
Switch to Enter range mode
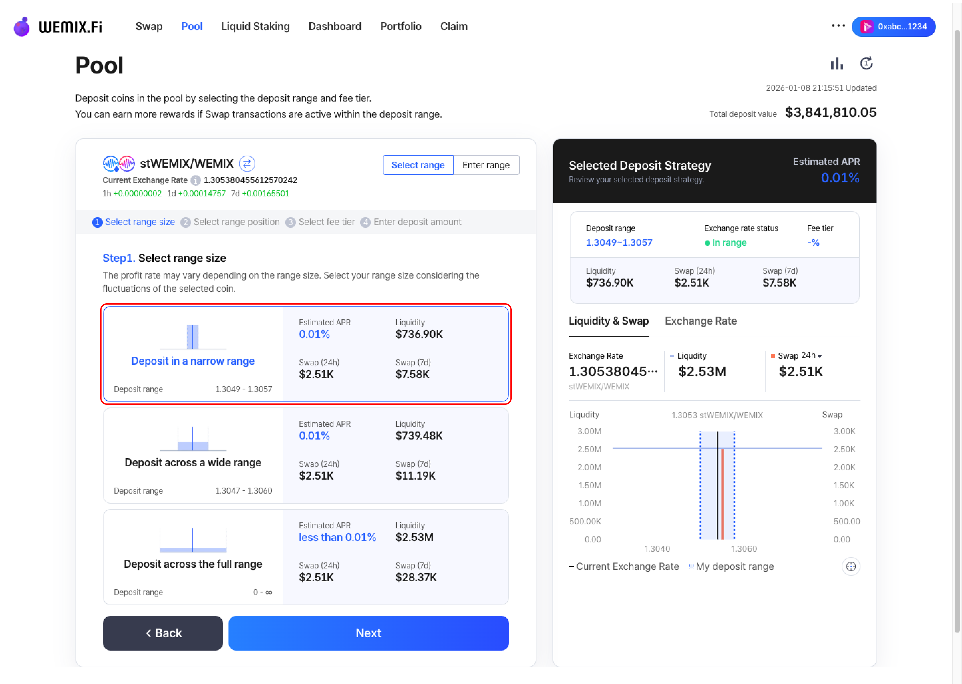pos(486,165)
